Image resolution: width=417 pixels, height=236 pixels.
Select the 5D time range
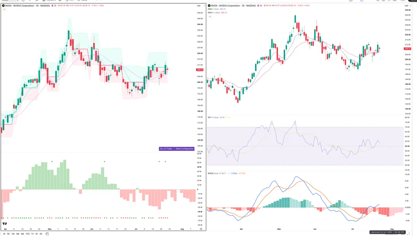coord(8,234)
